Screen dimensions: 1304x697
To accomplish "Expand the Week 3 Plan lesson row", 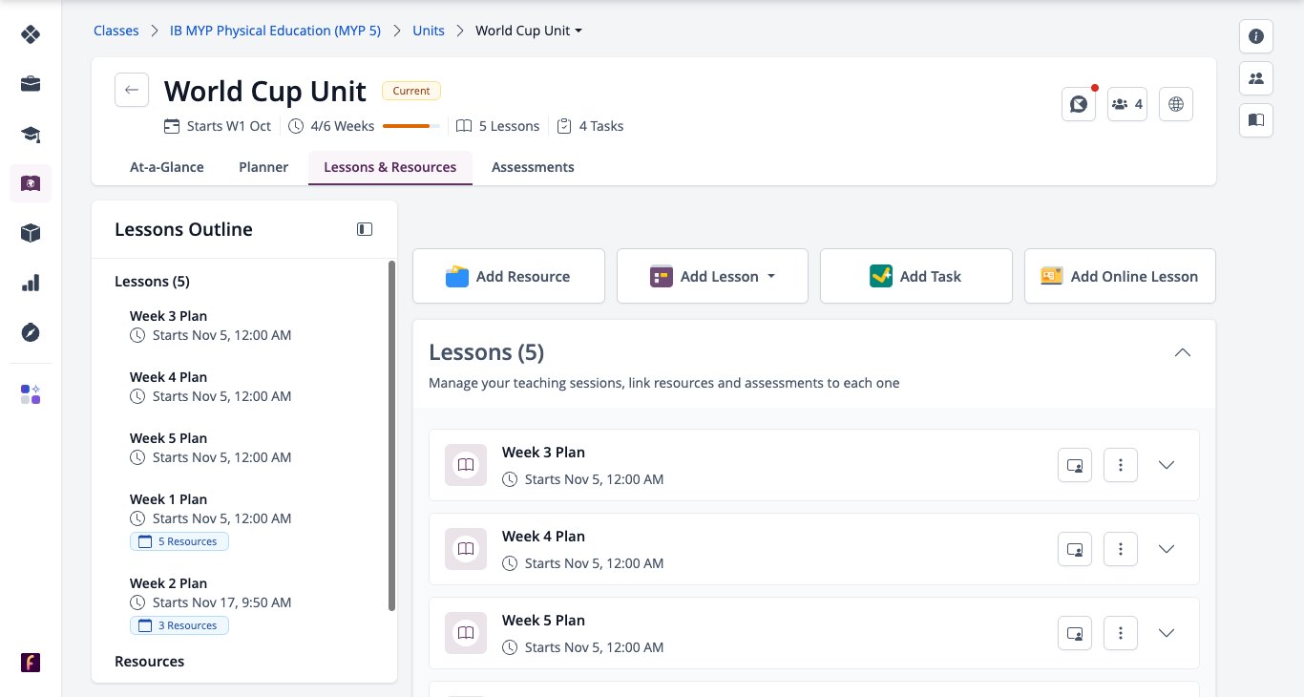I will tap(1166, 465).
